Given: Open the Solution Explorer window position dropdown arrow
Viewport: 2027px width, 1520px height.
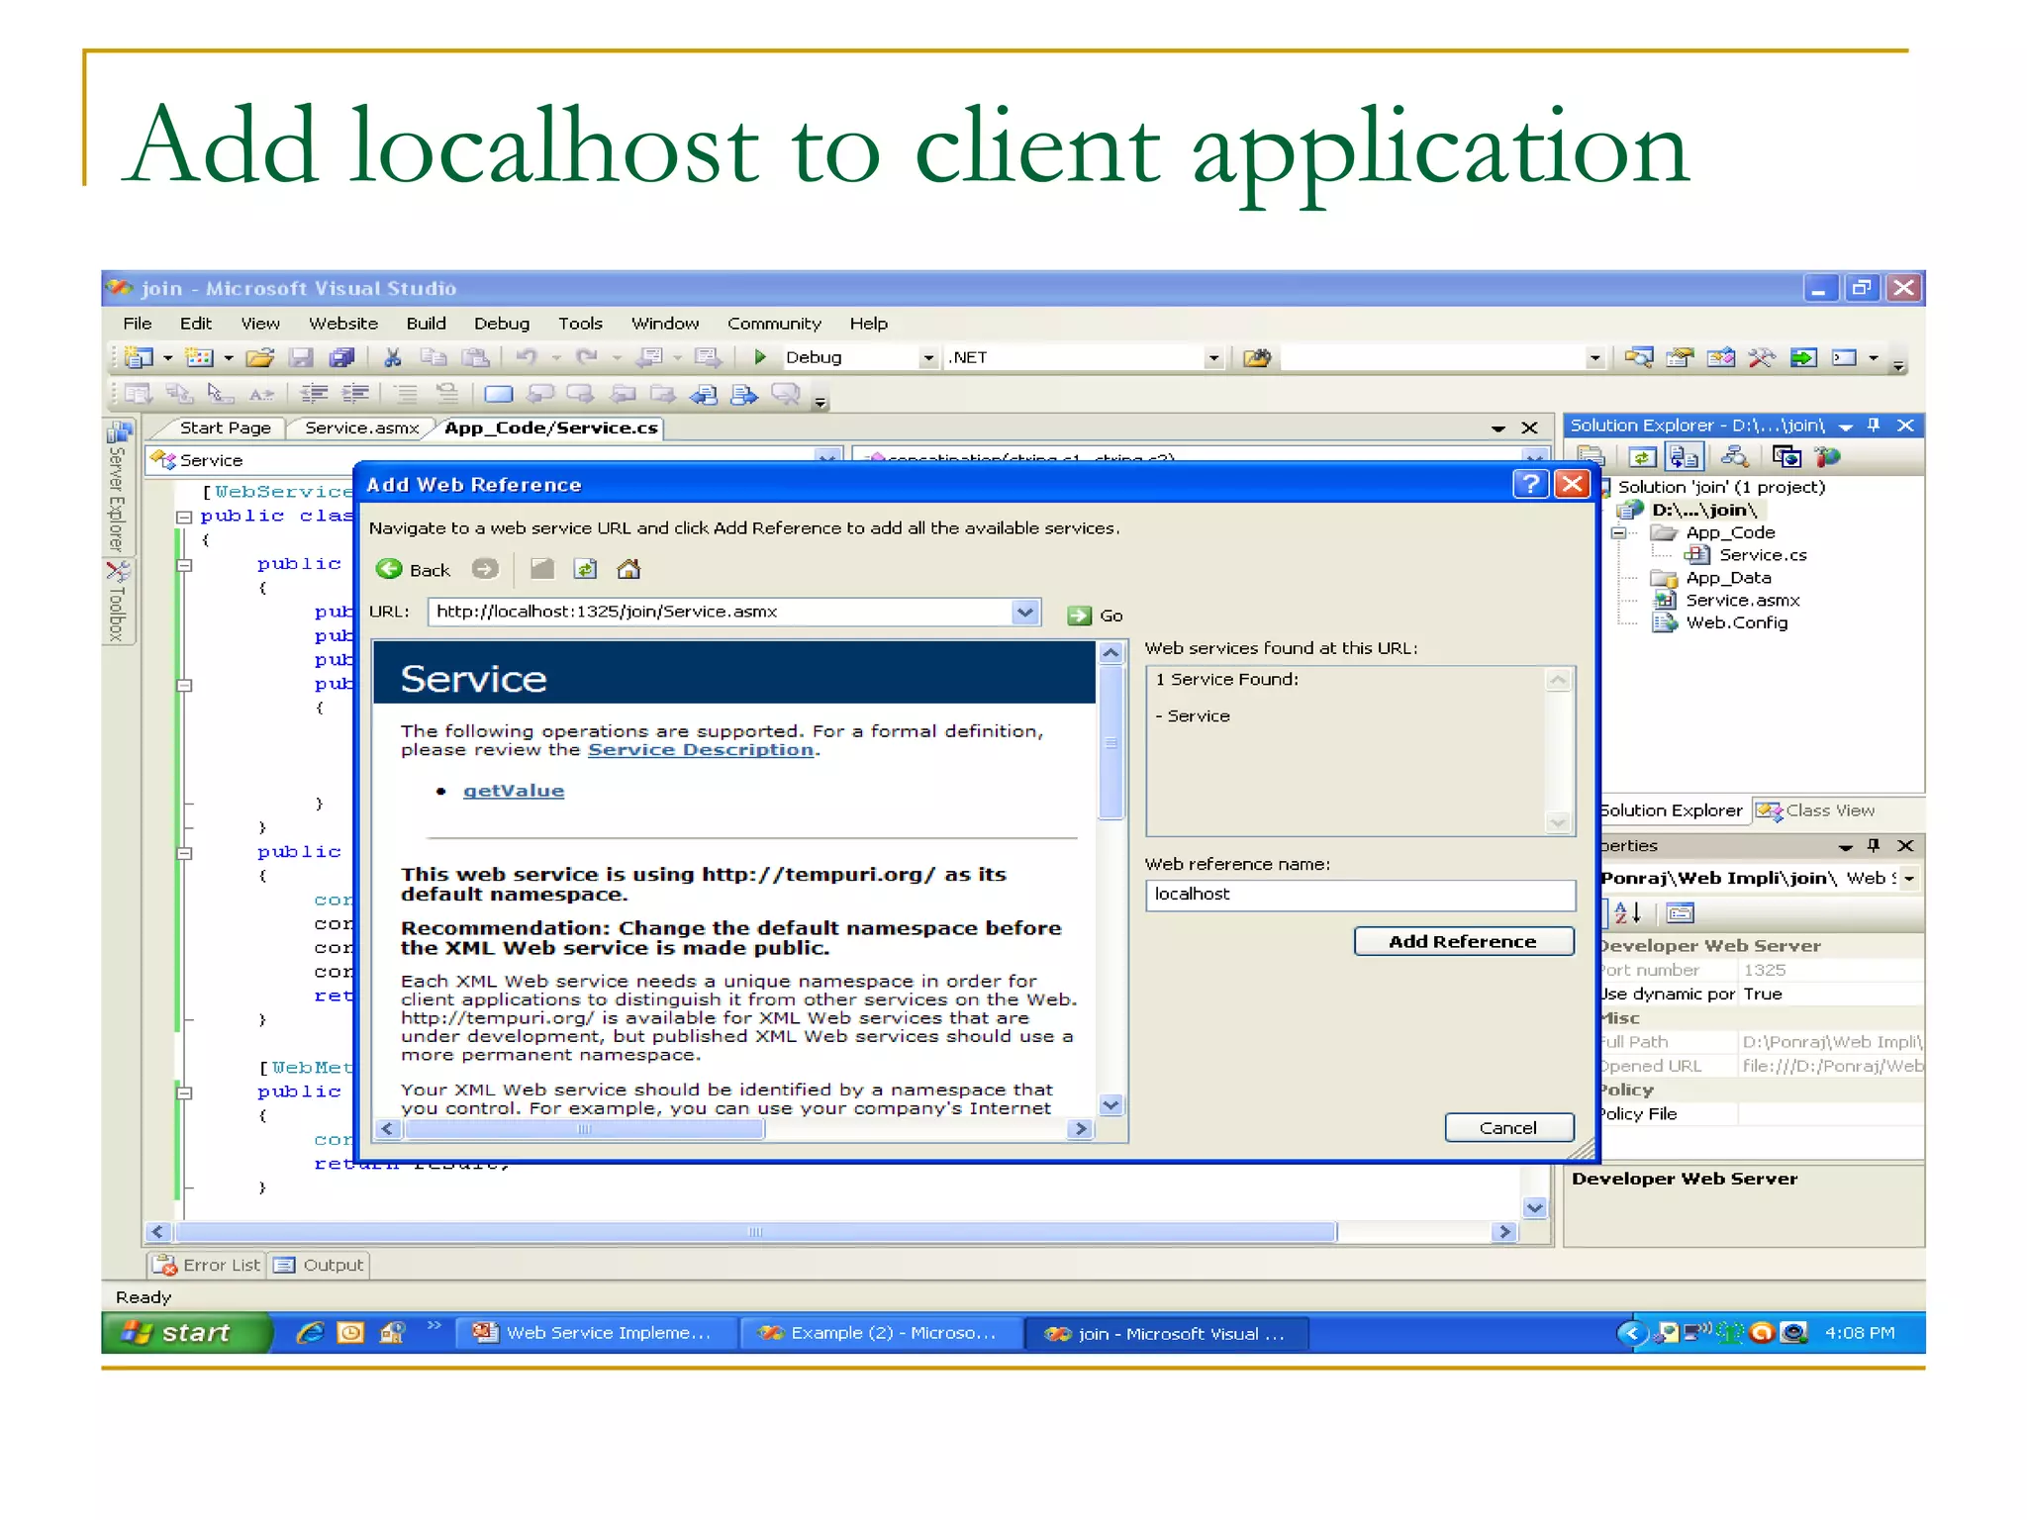Looking at the screenshot, I should tap(1846, 427).
